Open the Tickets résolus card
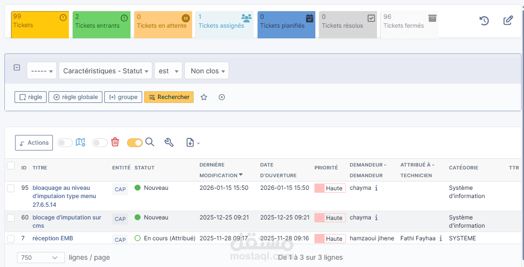Viewport: 524px width, 267px height. pos(348,25)
